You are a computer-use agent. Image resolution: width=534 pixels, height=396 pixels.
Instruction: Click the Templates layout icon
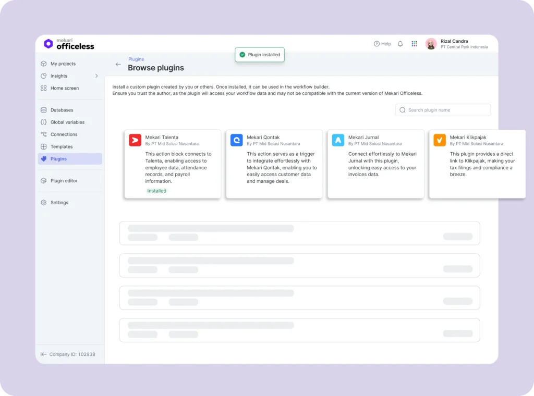point(44,146)
